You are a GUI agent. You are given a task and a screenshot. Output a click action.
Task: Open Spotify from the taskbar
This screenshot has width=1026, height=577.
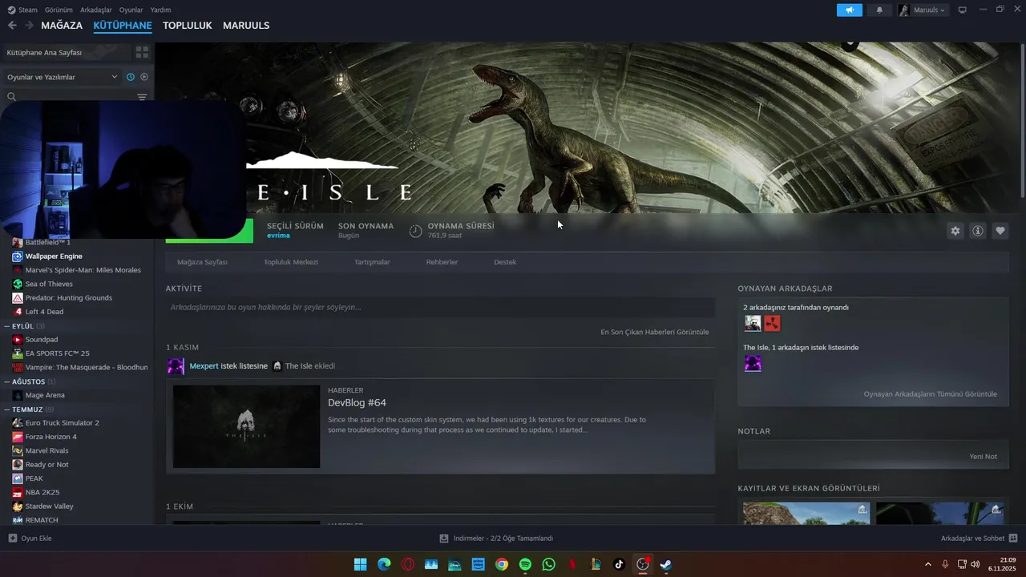[x=525, y=564]
